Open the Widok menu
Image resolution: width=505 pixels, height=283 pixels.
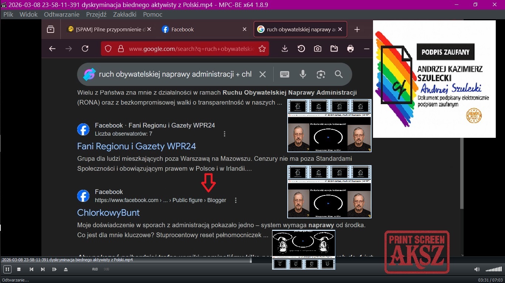[28, 14]
